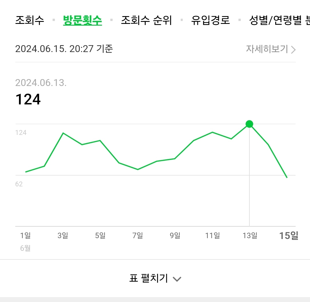Click the date label 2024.06.13.
This screenshot has height=302, width=310.
tap(41, 83)
